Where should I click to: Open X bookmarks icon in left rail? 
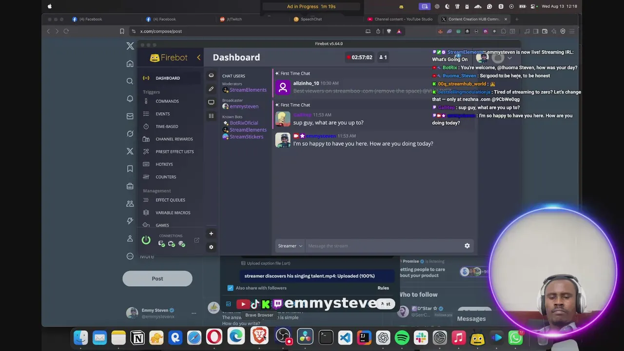click(x=130, y=169)
